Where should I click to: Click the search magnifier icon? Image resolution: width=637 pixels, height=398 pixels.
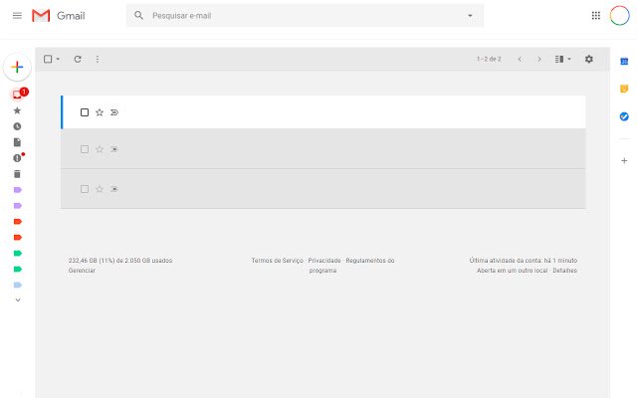(x=138, y=16)
